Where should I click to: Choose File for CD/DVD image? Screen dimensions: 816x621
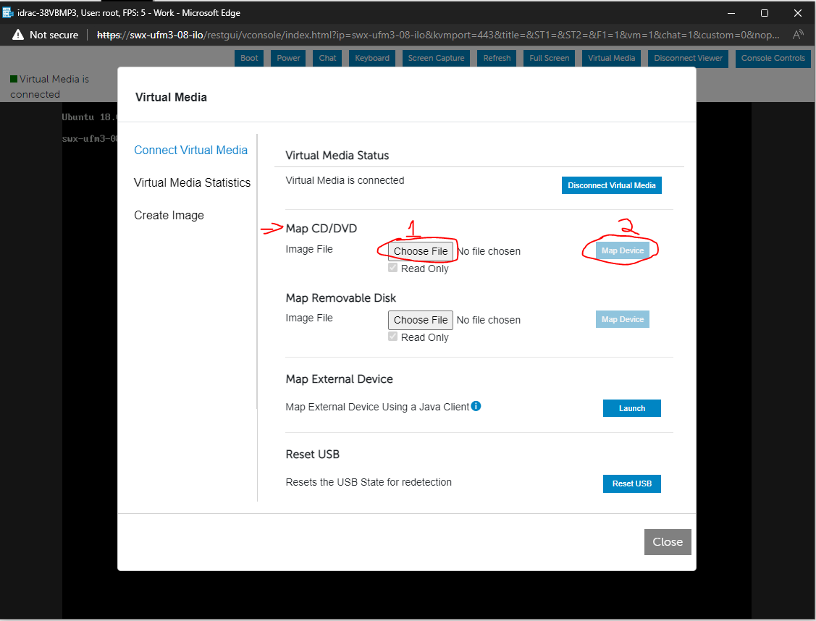point(421,251)
